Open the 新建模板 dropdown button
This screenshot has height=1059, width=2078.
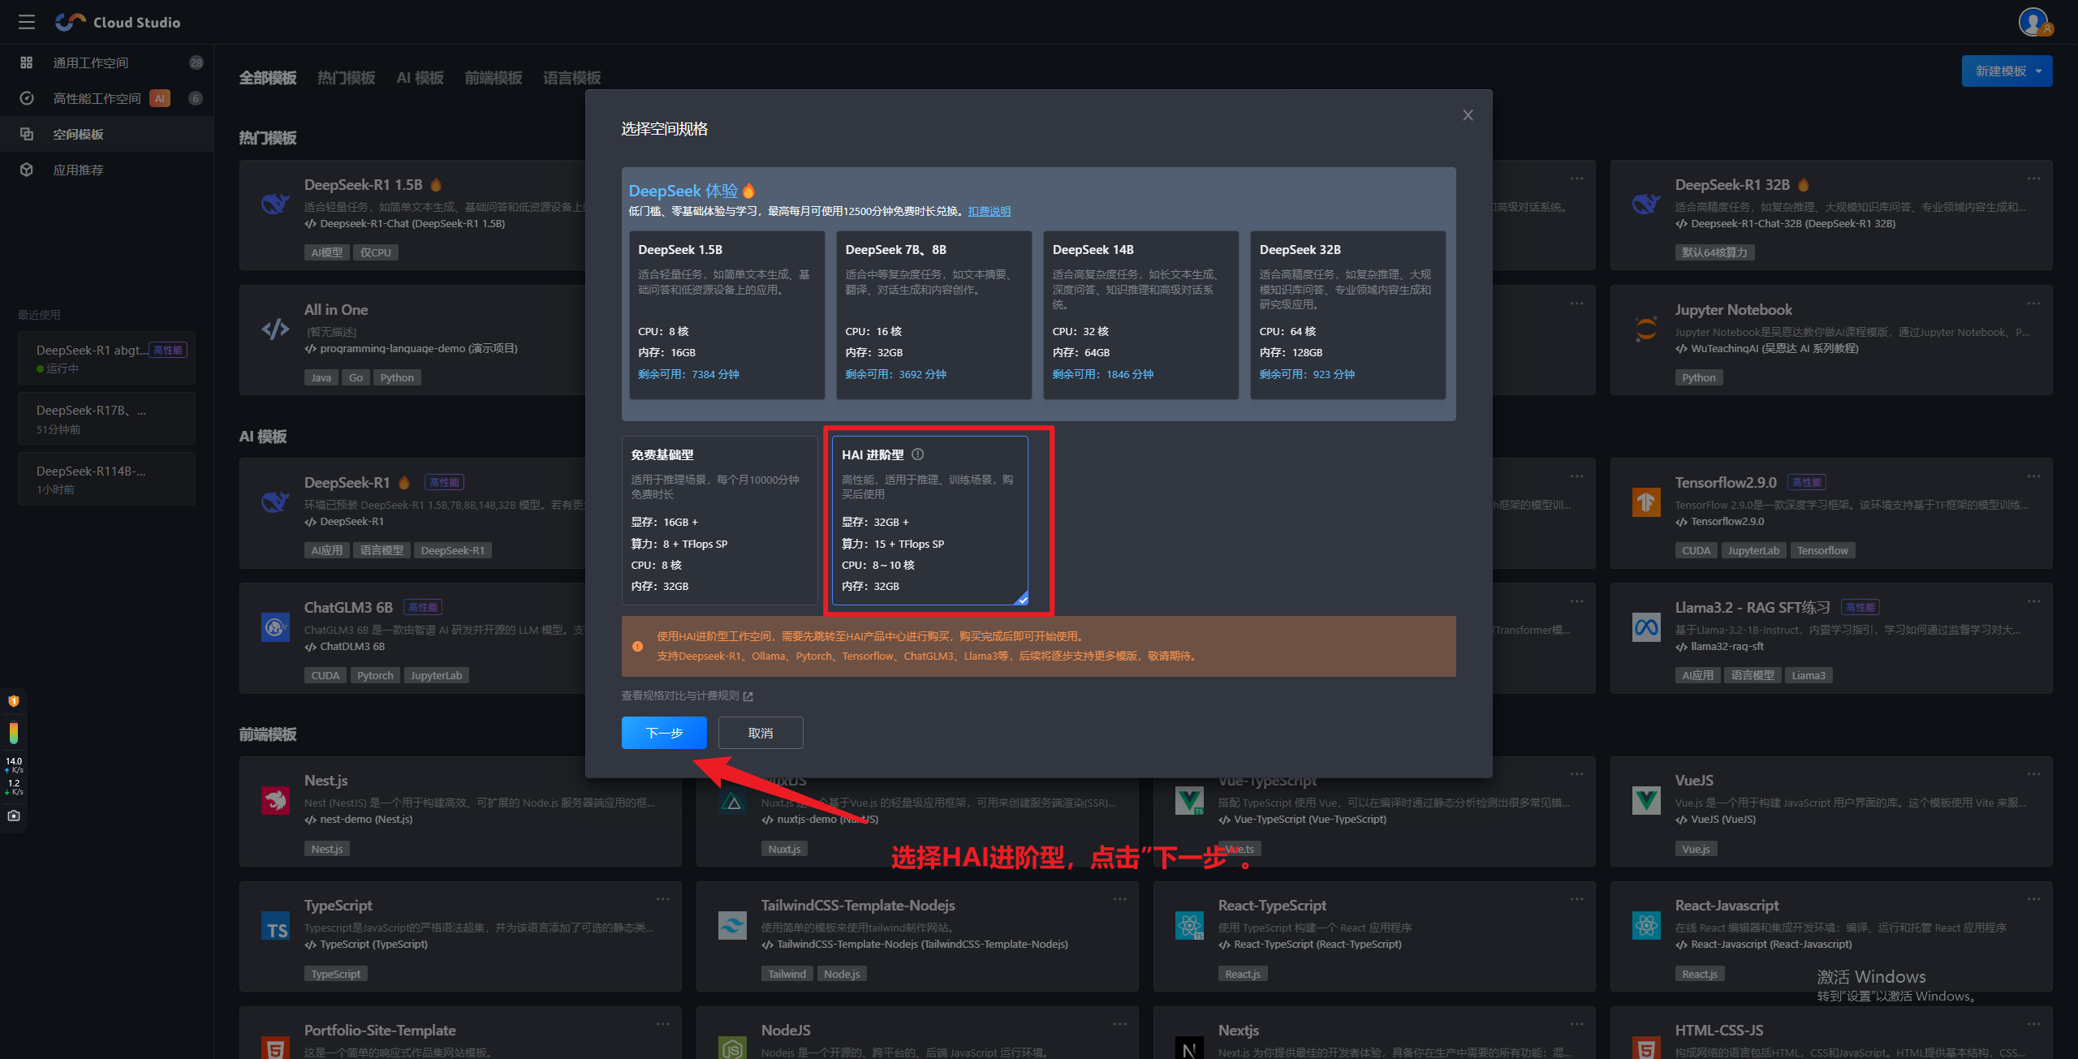[2007, 71]
